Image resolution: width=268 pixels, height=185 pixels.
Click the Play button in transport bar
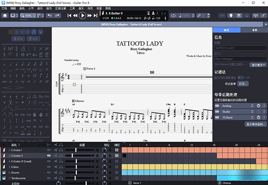click(83, 16)
